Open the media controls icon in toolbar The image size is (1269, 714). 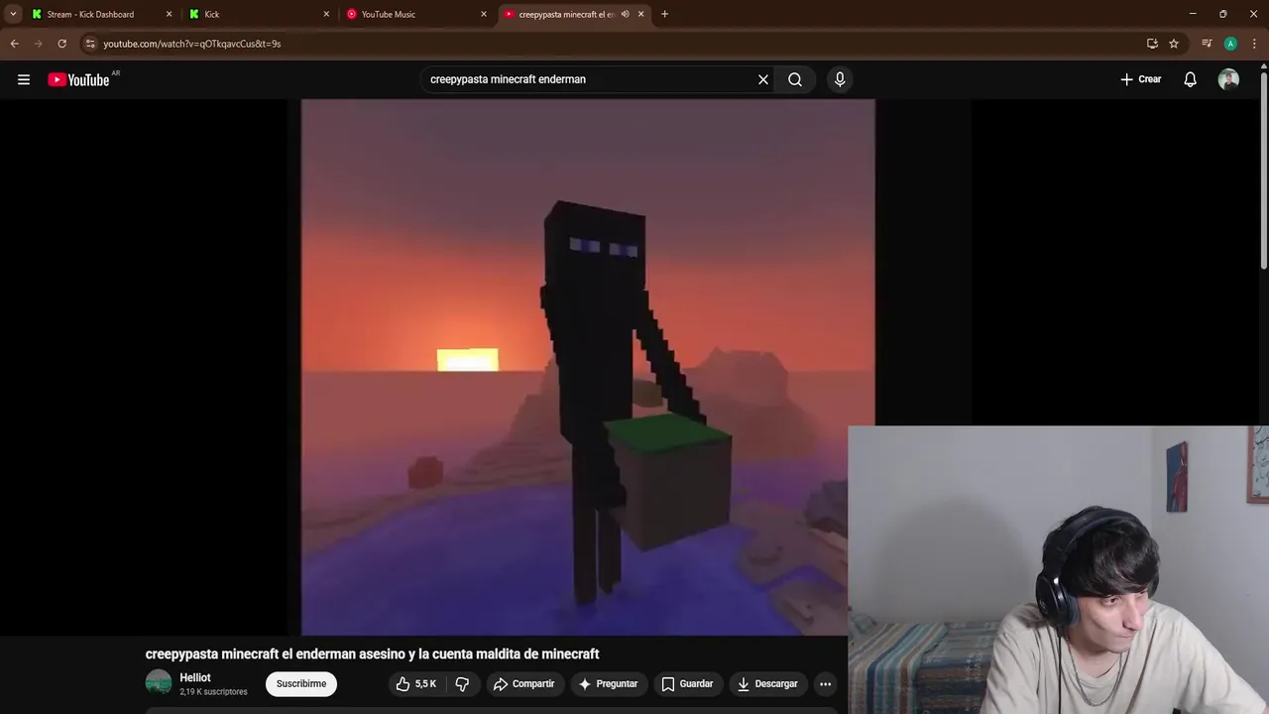click(1207, 44)
